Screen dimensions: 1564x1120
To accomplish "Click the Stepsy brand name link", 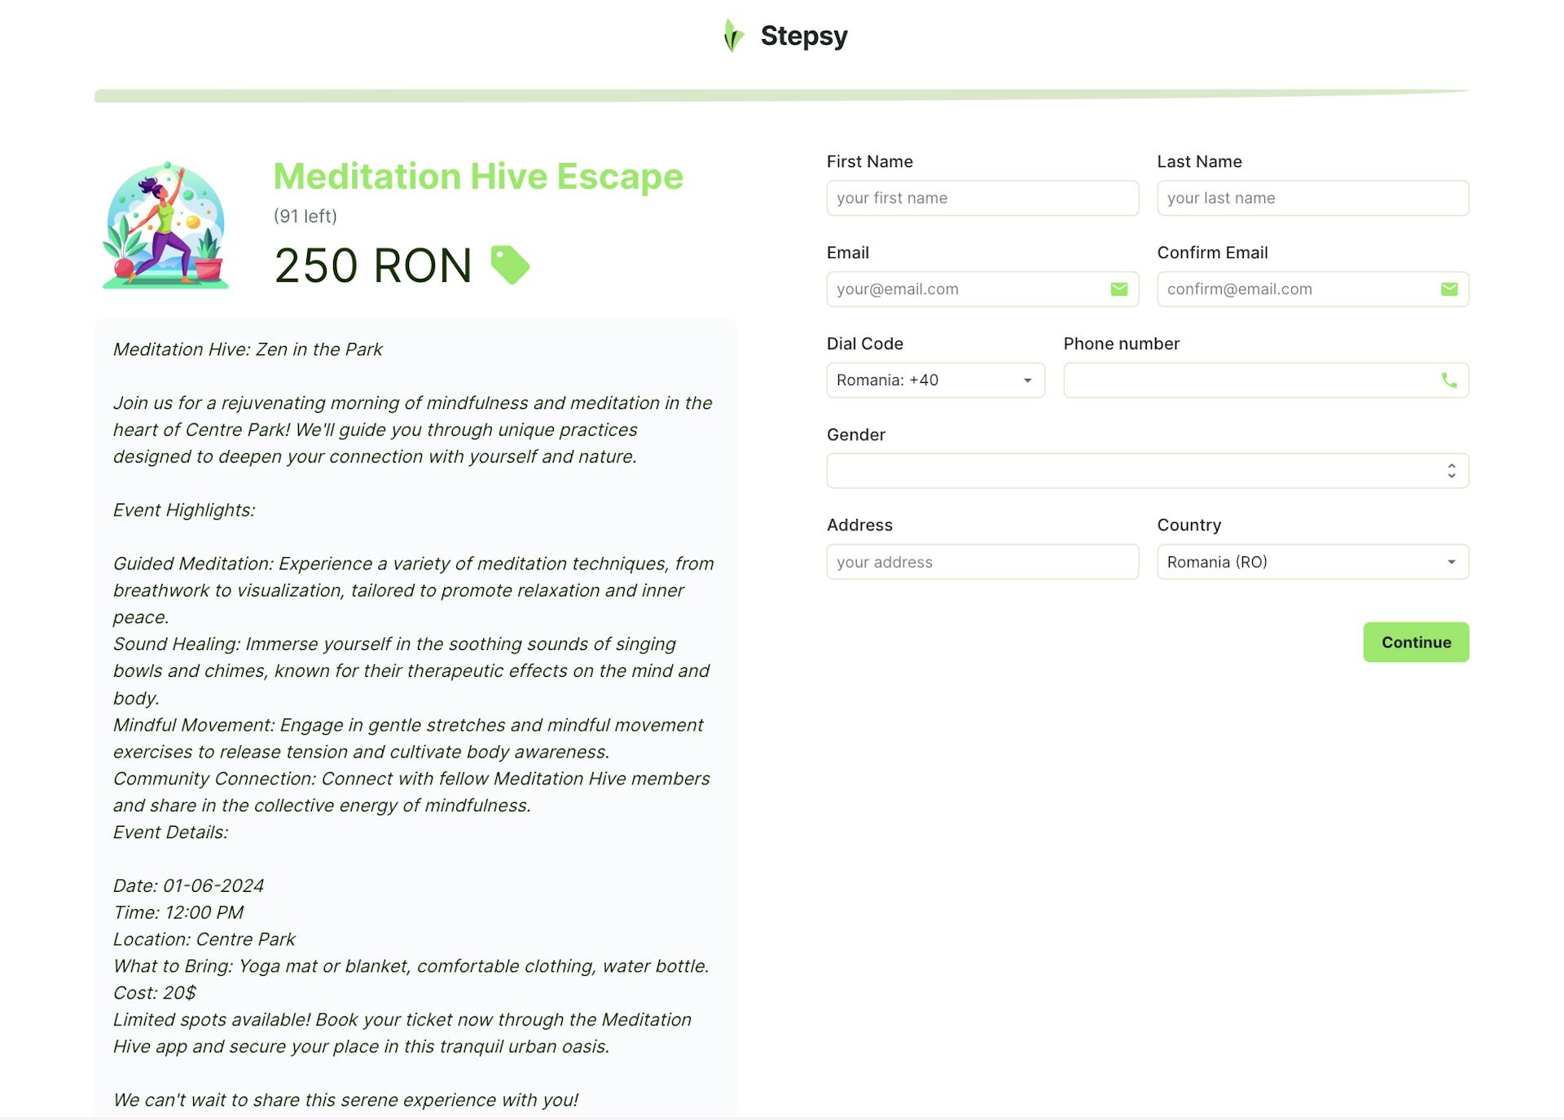I will pos(803,36).
